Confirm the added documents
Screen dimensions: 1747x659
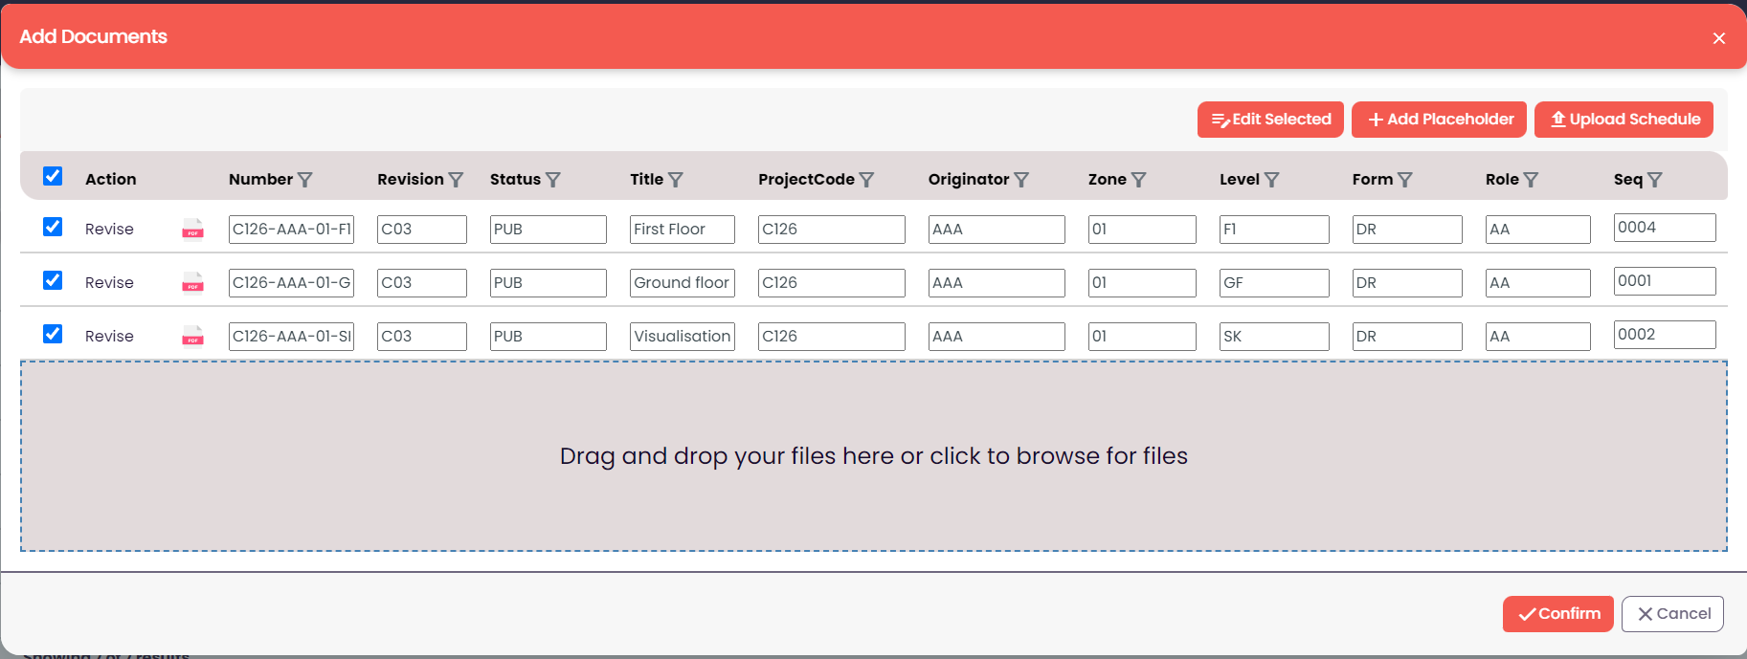tap(1557, 614)
